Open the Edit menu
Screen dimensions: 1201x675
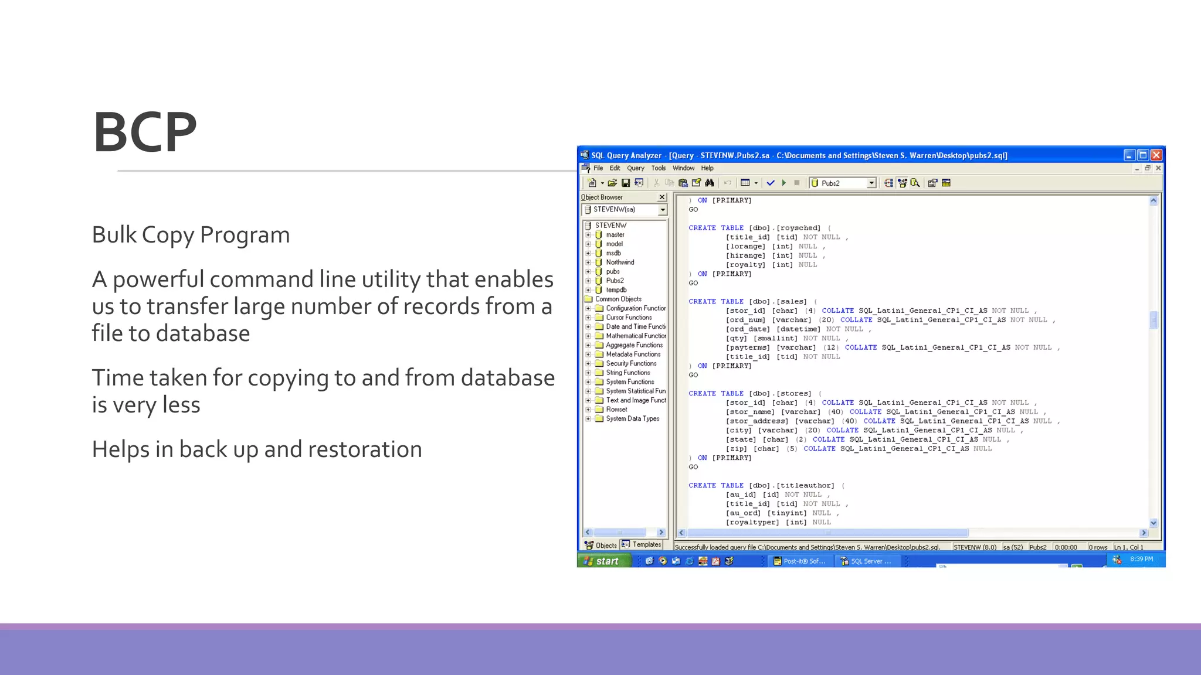point(615,168)
